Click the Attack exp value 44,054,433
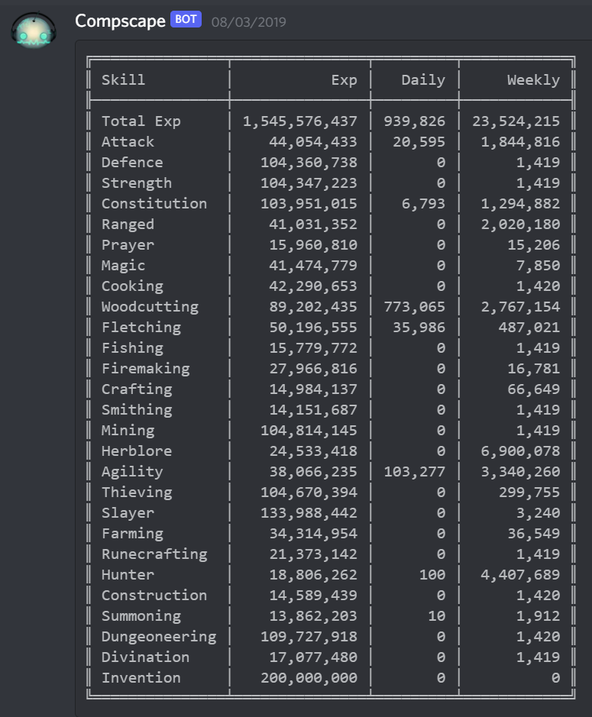 [x=313, y=141]
